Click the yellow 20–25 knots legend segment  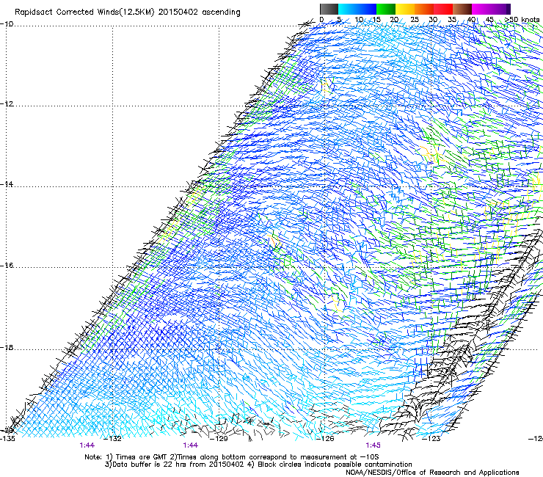(405, 9)
